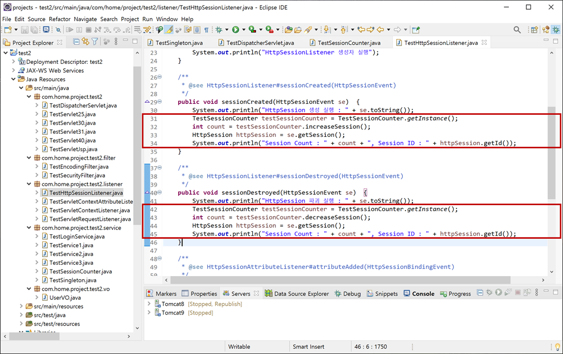
Task: Close the TestHttpSessionListener.java editor tab
Action: [x=484, y=42]
